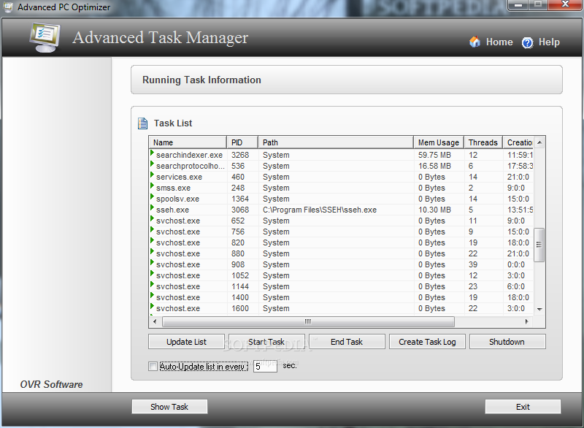Select the sseh.exe row
This screenshot has width=584, height=428.
click(x=341, y=210)
